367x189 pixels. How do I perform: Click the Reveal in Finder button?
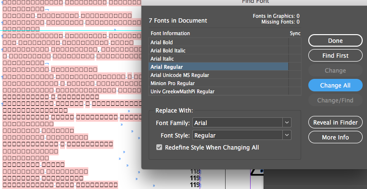tap(335, 122)
